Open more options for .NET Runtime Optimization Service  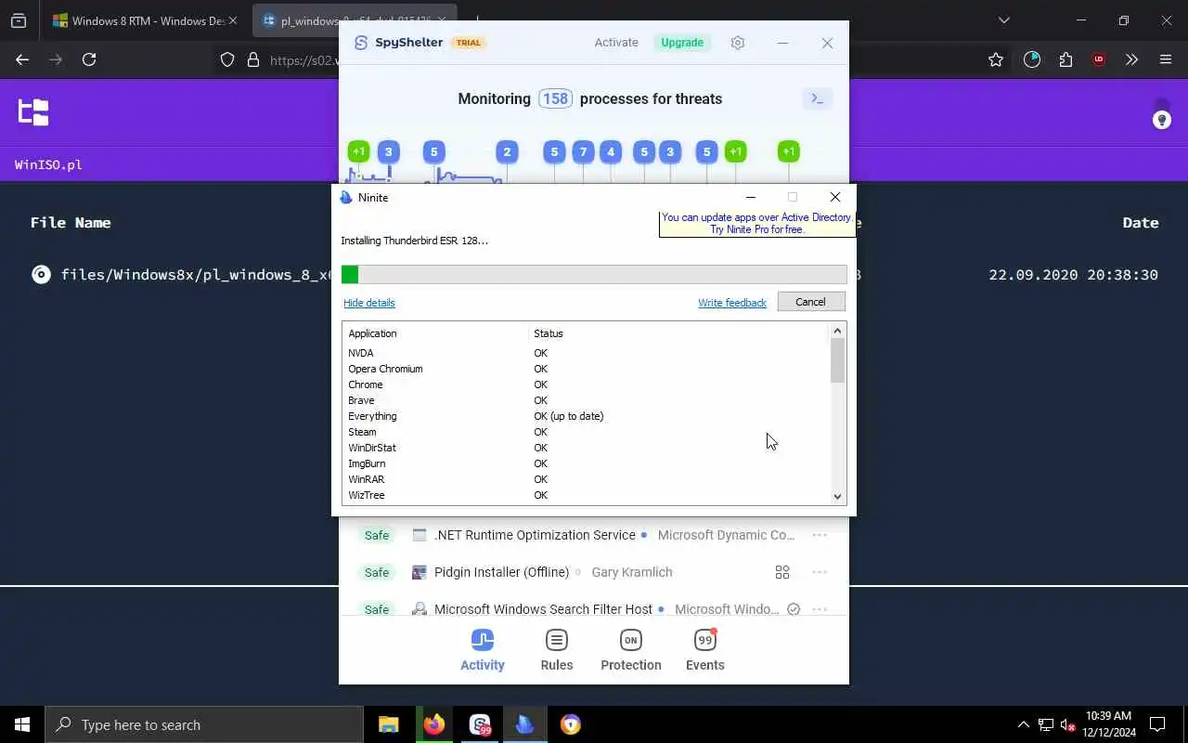(820, 535)
